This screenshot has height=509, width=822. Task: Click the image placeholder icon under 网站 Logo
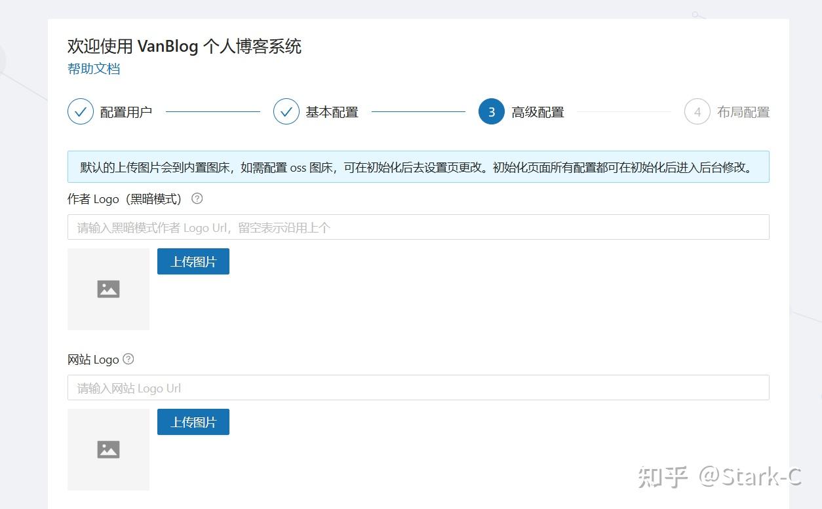(x=108, y=449)
